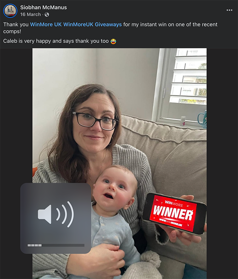This screenshot has height=279, width=238.
Task: Follow the WinMoreUK Giveaways link
Action: pos(93,24)
